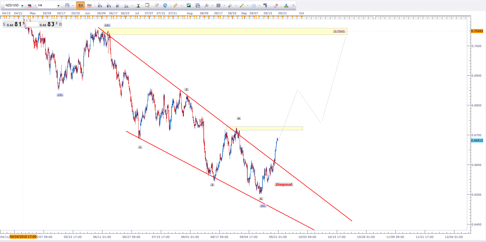Select the ABC text label tool
Viewport: 486px width, 242px height.
pos(265,5)
